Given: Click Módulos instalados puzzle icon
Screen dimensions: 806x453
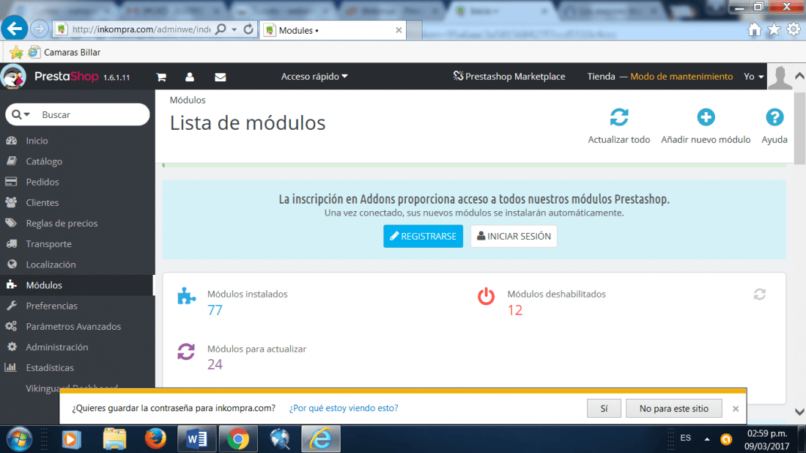Looking at the screenshot, I should (x=186, y=297).
